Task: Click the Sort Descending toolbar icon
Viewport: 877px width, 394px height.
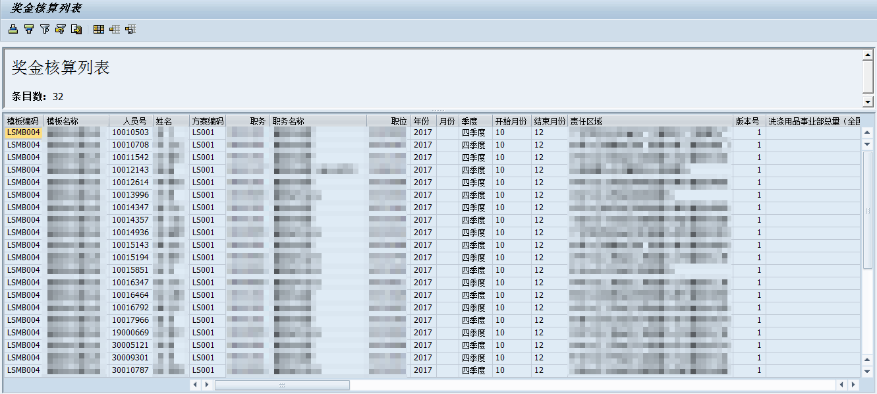Action: pyautogui.click(x=28, y=29)
